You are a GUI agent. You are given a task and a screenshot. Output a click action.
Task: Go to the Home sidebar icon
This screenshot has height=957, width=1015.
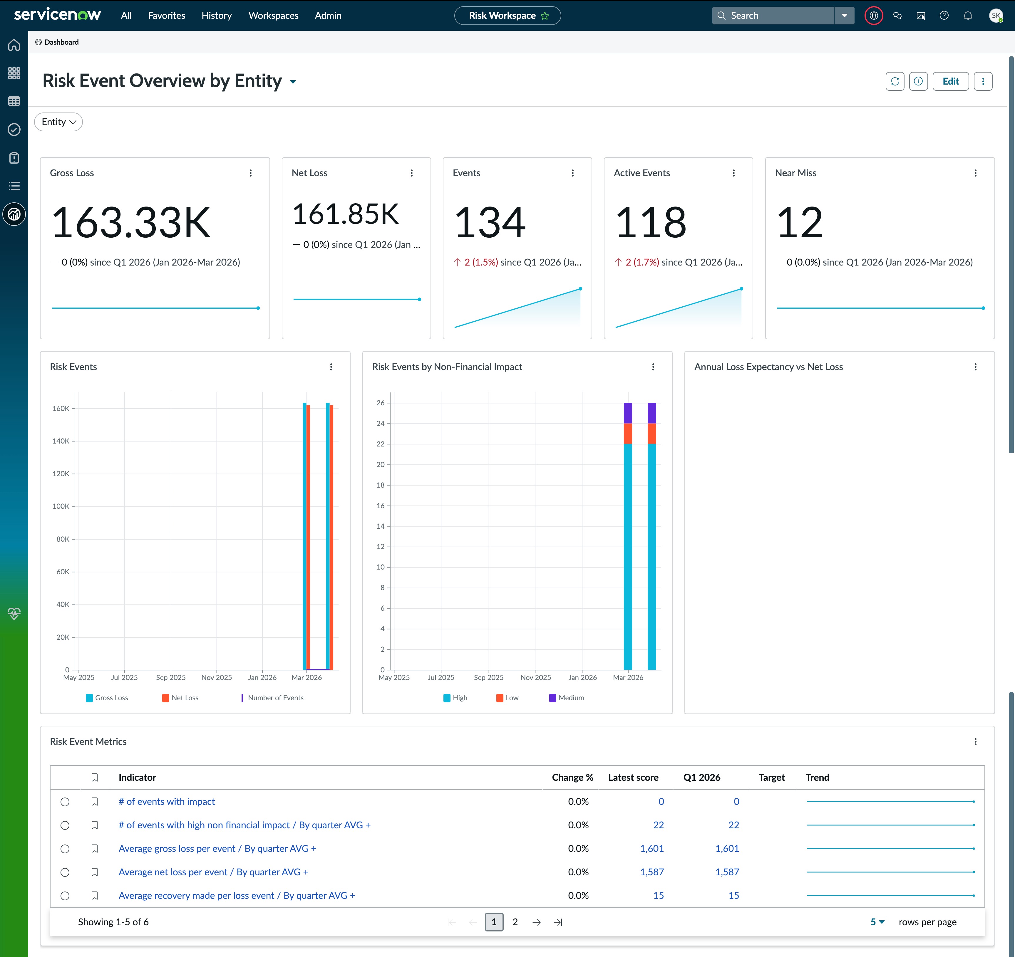click(x=14, y=45)
